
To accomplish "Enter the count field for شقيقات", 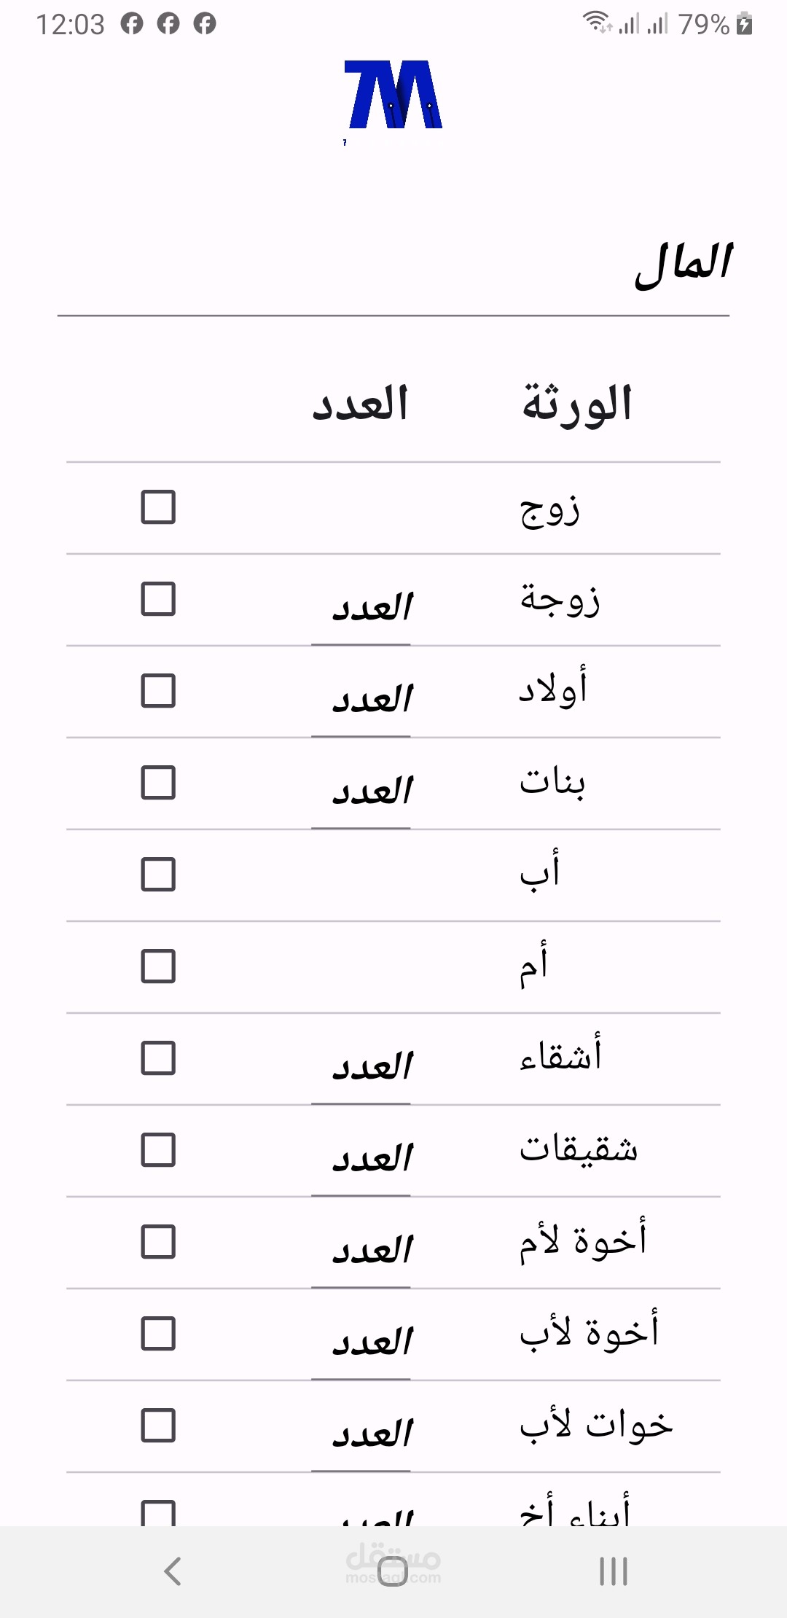I will (x=361, y=1160).
